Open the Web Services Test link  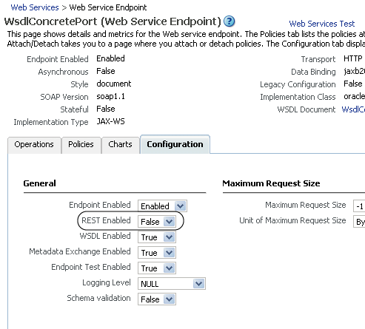[322, 24]
